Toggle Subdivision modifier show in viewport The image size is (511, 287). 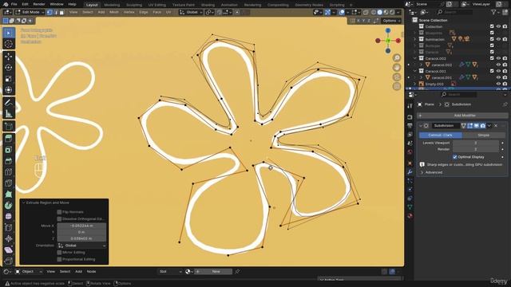click(x=477, y=126)
